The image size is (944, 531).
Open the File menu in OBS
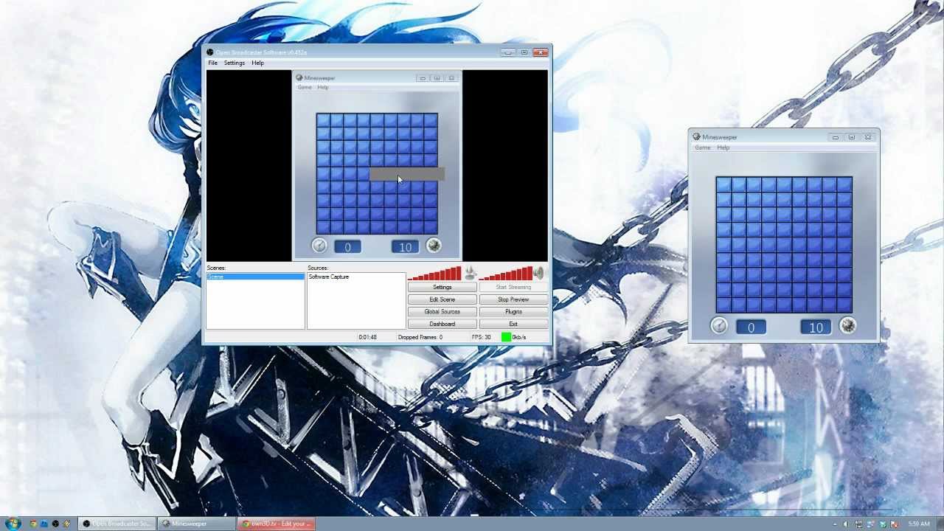click(212, 63)
